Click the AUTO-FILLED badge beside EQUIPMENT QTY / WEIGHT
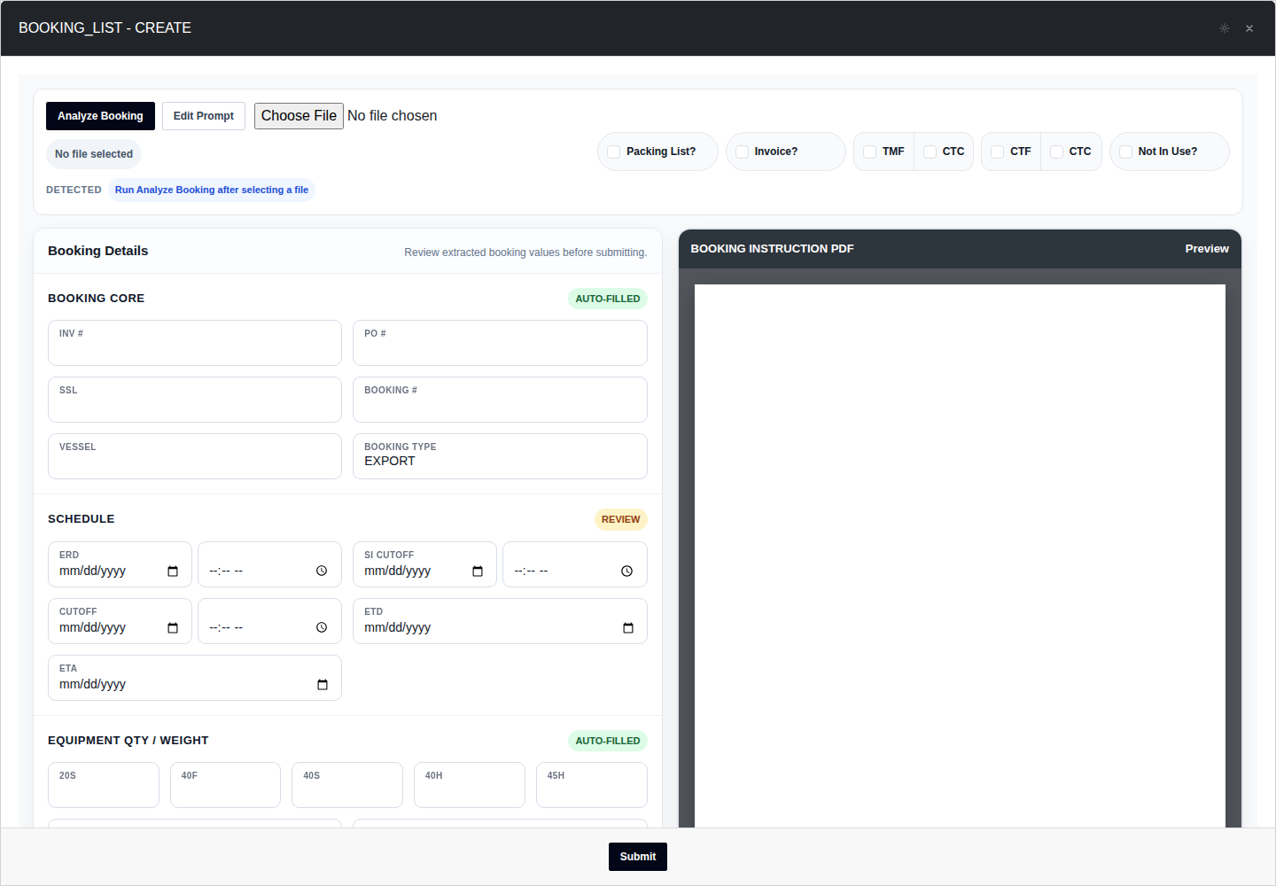This screenshot has height=886, width=1276. [x=608, y=741]
